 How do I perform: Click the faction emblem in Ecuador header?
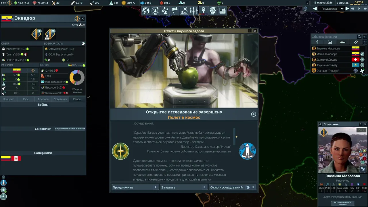coord(77,19)
